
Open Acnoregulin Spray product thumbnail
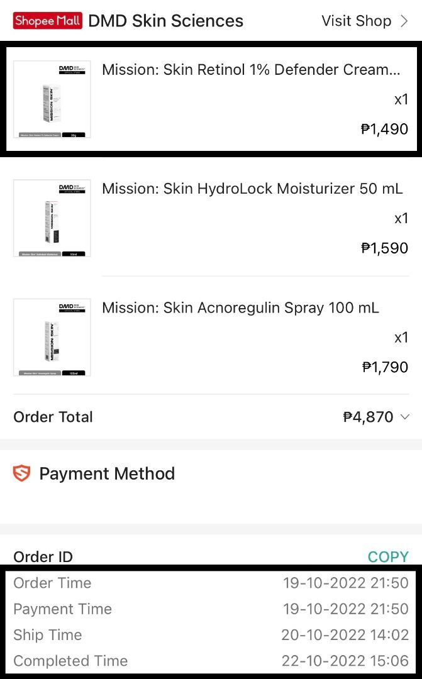(52, 337)
